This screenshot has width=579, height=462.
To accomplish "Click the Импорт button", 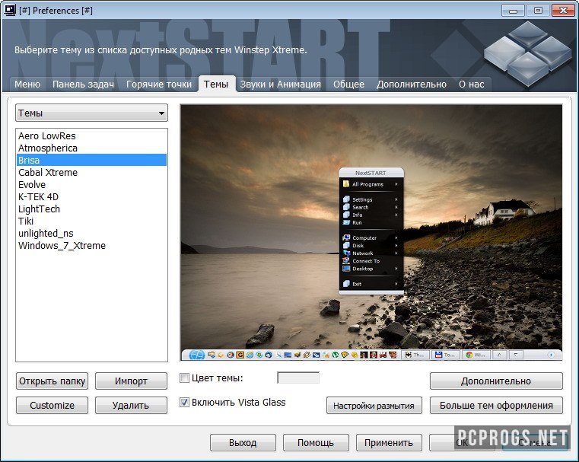I will (x=131, y=381).
